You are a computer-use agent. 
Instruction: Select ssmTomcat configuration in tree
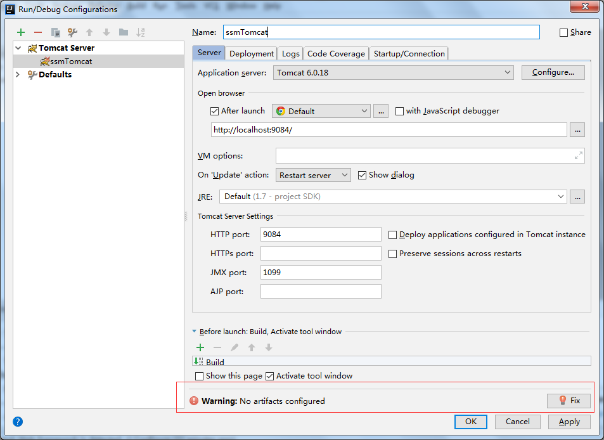(98, 61)
